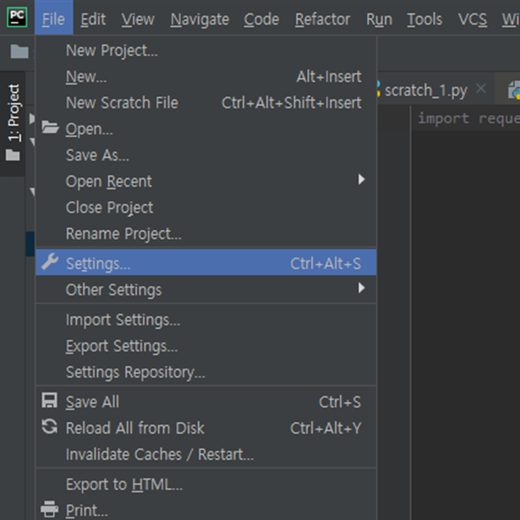This screenshot has height=520, width=520.
Task: Click the import requests code line
Action: tap(469, 119)
